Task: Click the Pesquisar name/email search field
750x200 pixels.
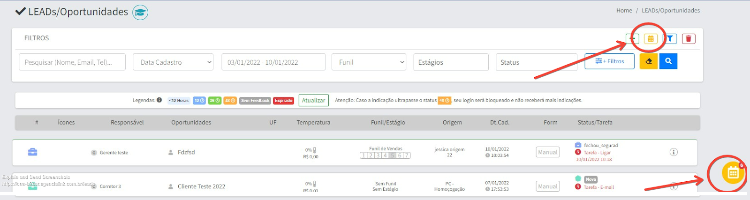Action: pos(72,62)
